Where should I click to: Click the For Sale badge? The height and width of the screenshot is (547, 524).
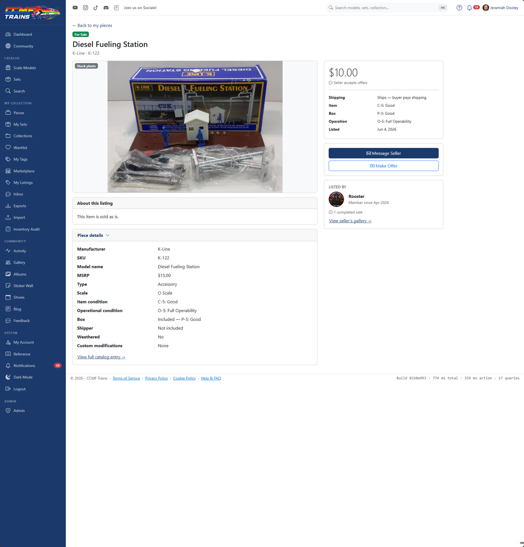81,34
